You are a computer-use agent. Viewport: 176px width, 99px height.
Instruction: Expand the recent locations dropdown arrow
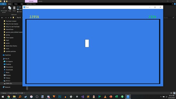pyautogui.click(x=9, y=18)
